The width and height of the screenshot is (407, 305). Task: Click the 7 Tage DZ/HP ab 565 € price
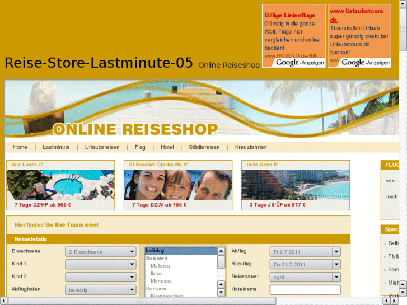[x=43, y=205]
